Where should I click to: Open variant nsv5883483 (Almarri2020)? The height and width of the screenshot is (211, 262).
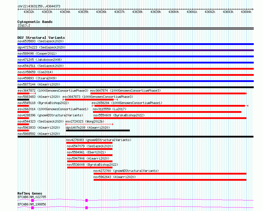(x=39, y=97)
